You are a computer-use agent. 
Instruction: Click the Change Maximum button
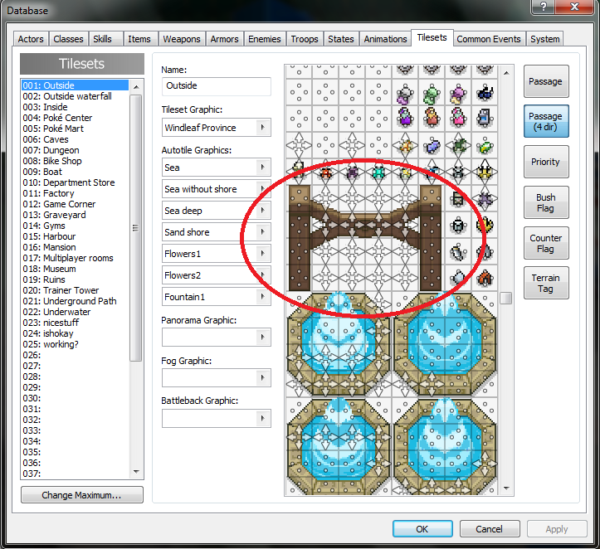pyautogui.click(x=82, y=495)
